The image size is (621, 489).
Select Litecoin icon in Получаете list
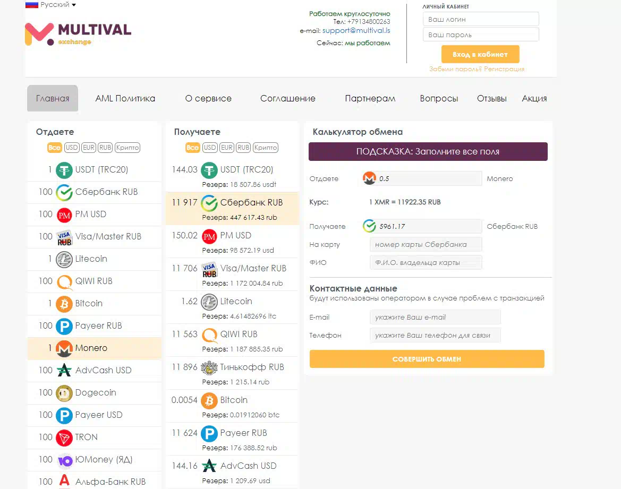(209, 302)
